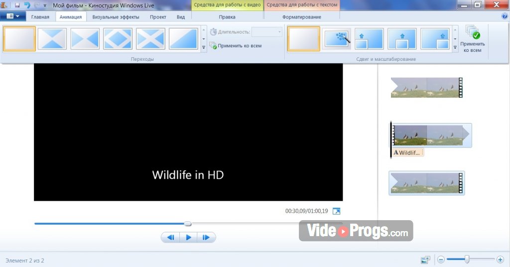Click the Wildlife in HD title text
Screen dimensions: 510x267
click(188, 175)
